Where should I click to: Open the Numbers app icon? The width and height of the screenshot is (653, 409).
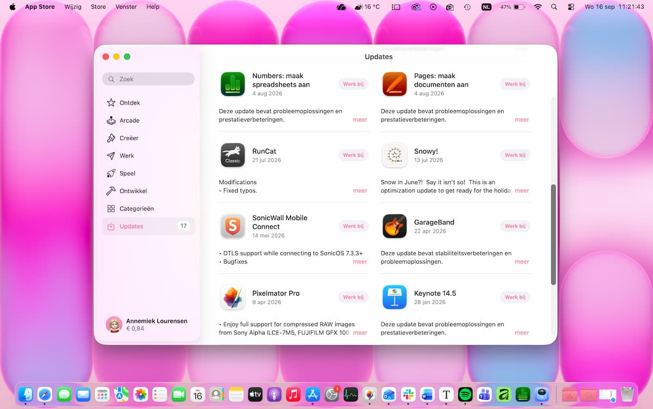tap(233, 84)
